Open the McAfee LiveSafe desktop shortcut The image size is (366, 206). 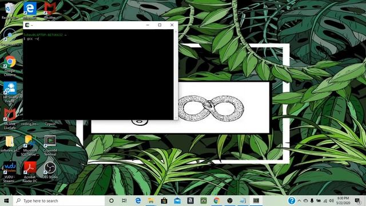[x=10, y=118]
